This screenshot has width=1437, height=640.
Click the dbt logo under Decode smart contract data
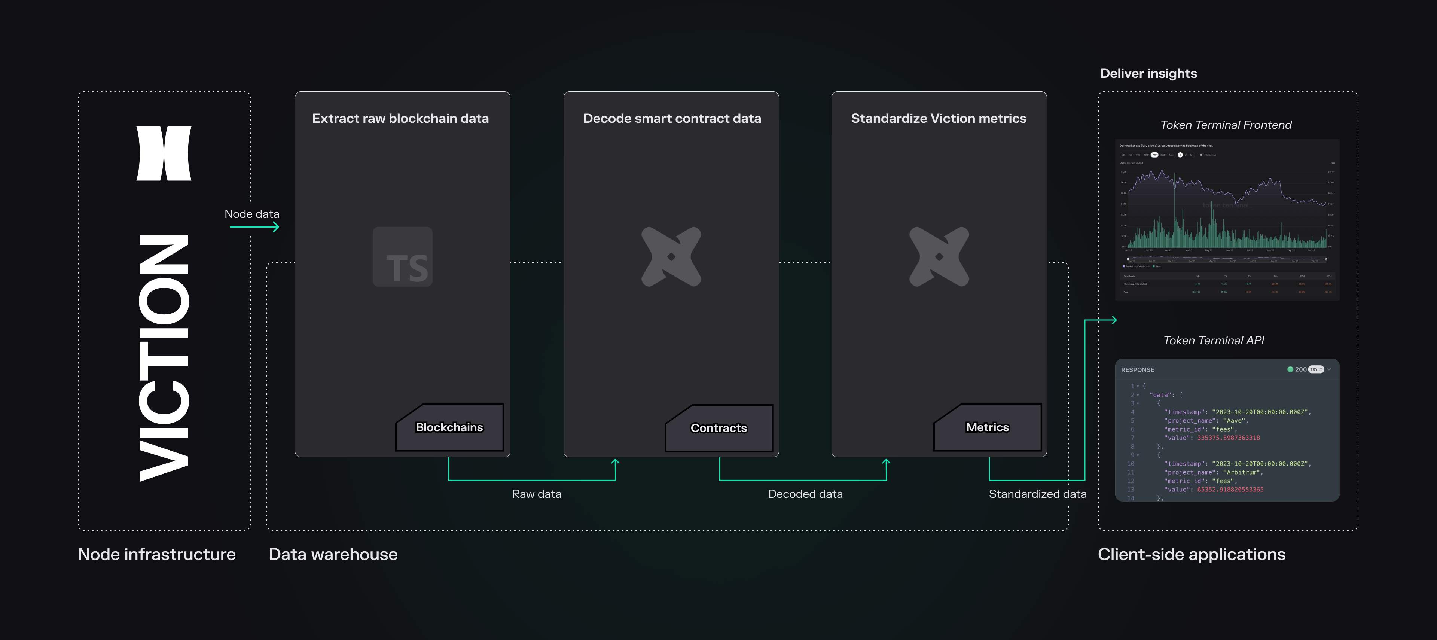point(671,257)
